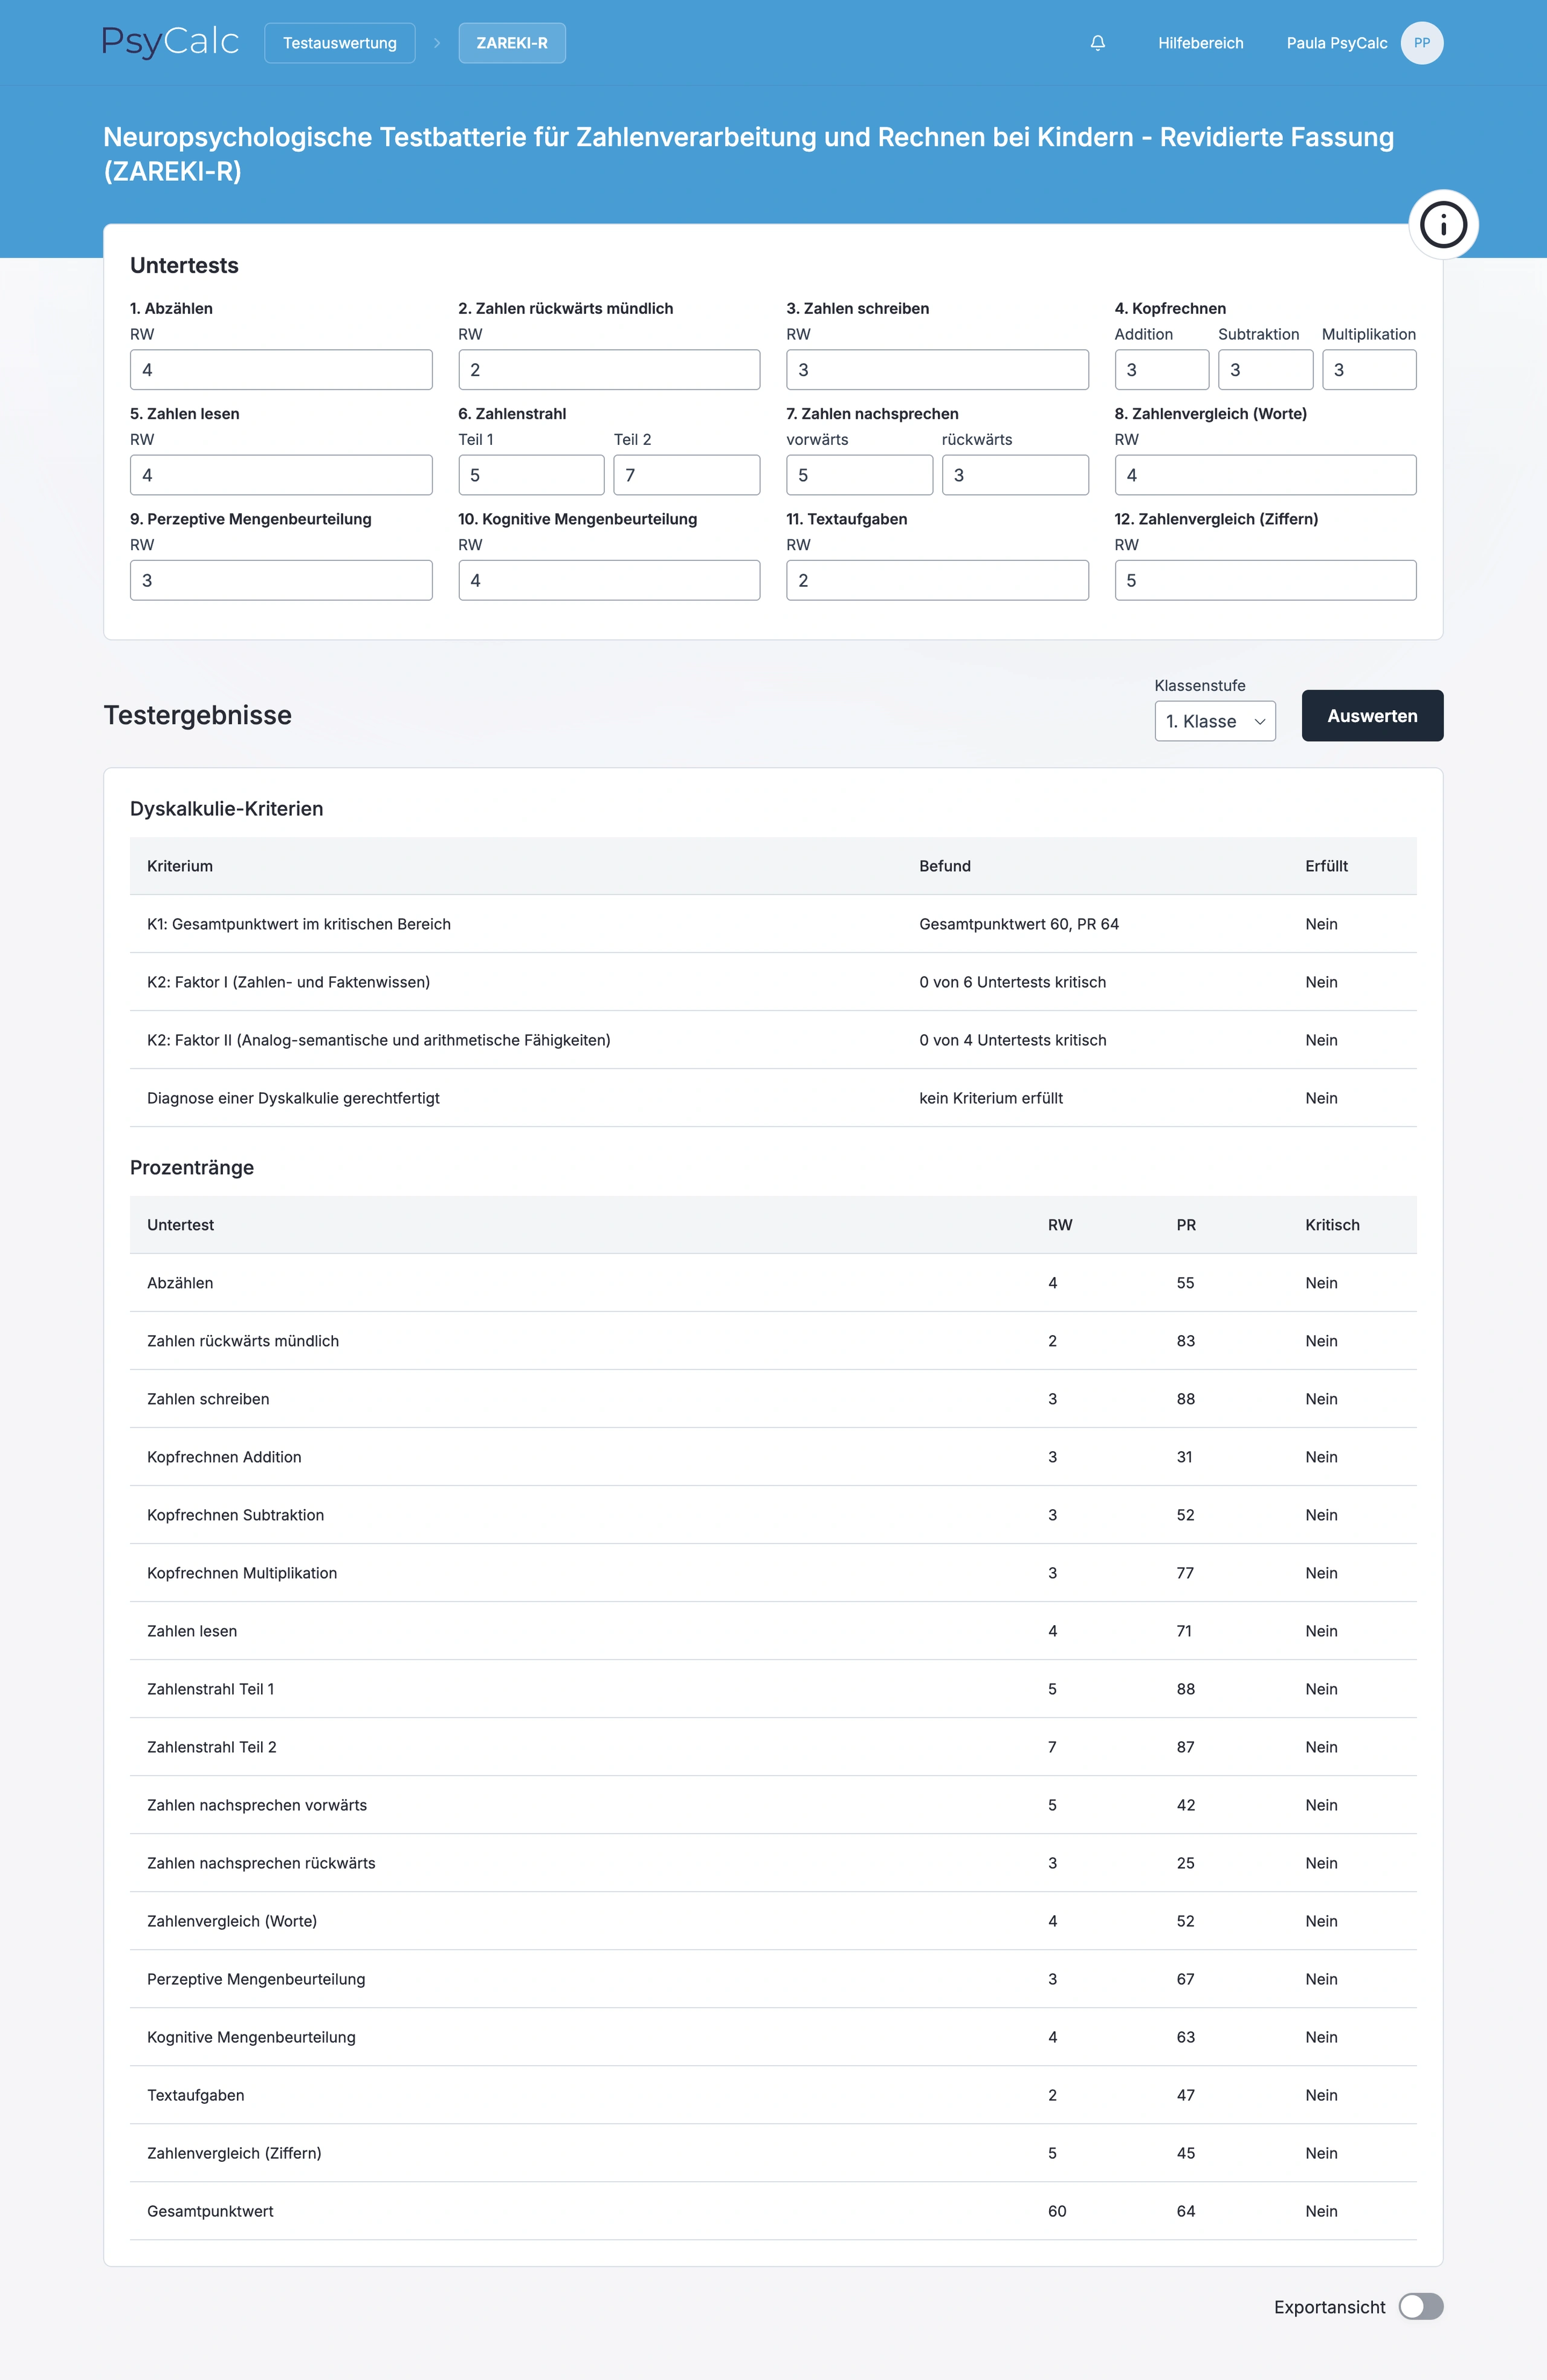This screenshot has height=2380, width=1547.
Task: Focus Kopfrechnen Multiplikation input
Action: click(x=1368, y=369)
